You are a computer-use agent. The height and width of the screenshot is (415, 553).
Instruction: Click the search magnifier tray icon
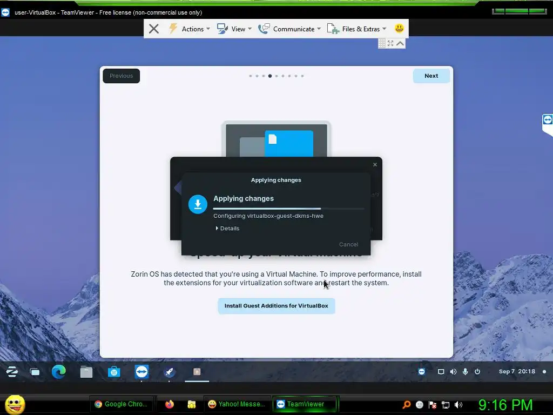point(406,405)
